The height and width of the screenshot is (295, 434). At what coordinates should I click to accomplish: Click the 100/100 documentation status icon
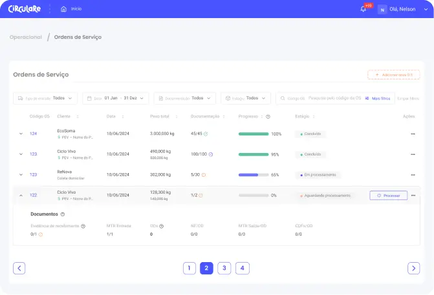click(211, 154)
